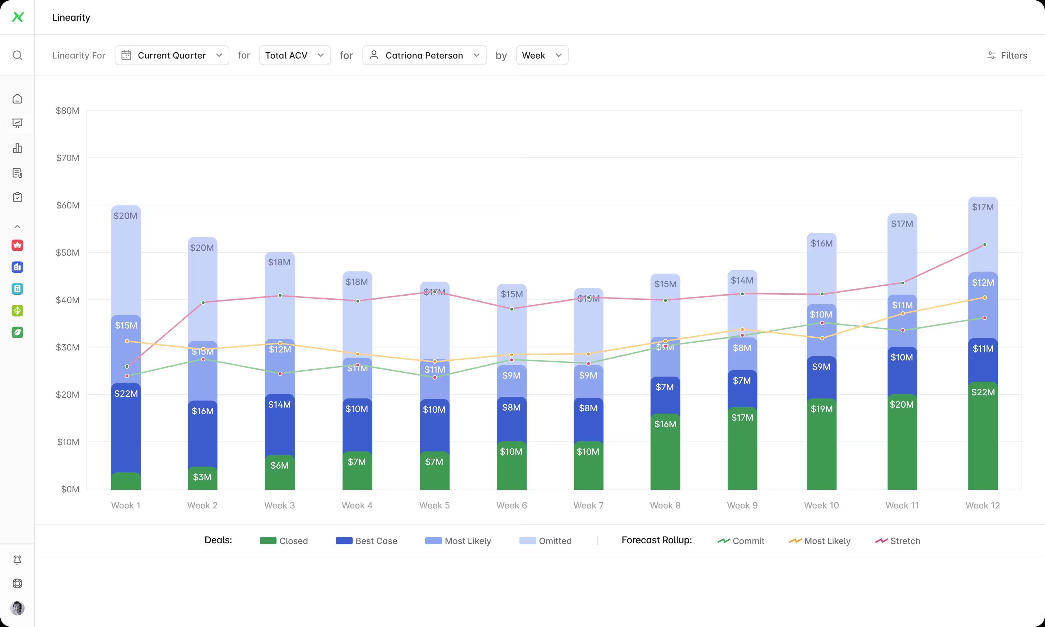Viewport: 1045px width, 627px height.
Task: Open the bar chart sidebar icon
Action: click(17, 148)
